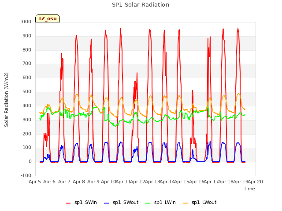Click the 200 y-axis tick label
Screen dimensions: 282x211
(x=27, y=134)
